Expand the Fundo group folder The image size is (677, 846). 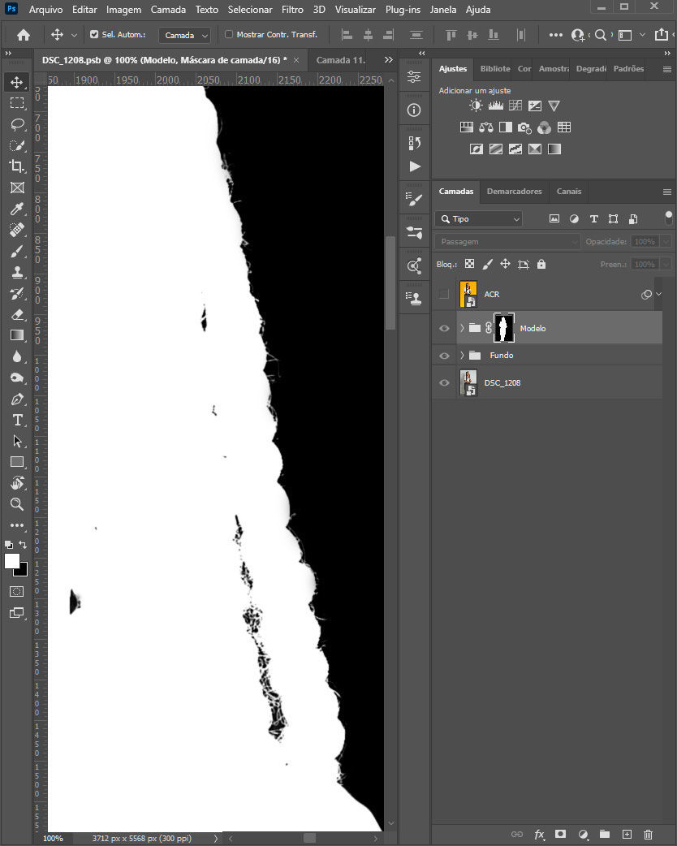click(462, 356)
